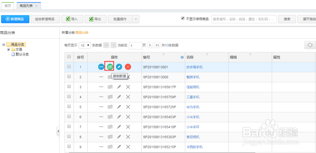Check the checkbox for row 9 卡西欧手机
Viewport: 316px width, 153px height.
click(x=69, y=146)
